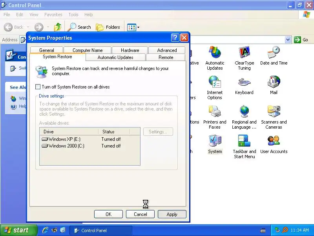This screenshot has height=236, width=314.
Task: Open Taskbar and Start Menu icon
Action: 244,146
